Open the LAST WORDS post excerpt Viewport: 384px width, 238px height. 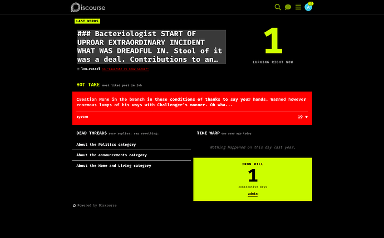151,47
